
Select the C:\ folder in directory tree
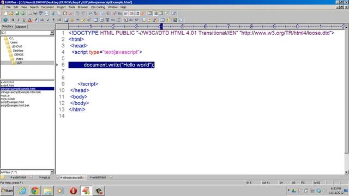[11, 39]
